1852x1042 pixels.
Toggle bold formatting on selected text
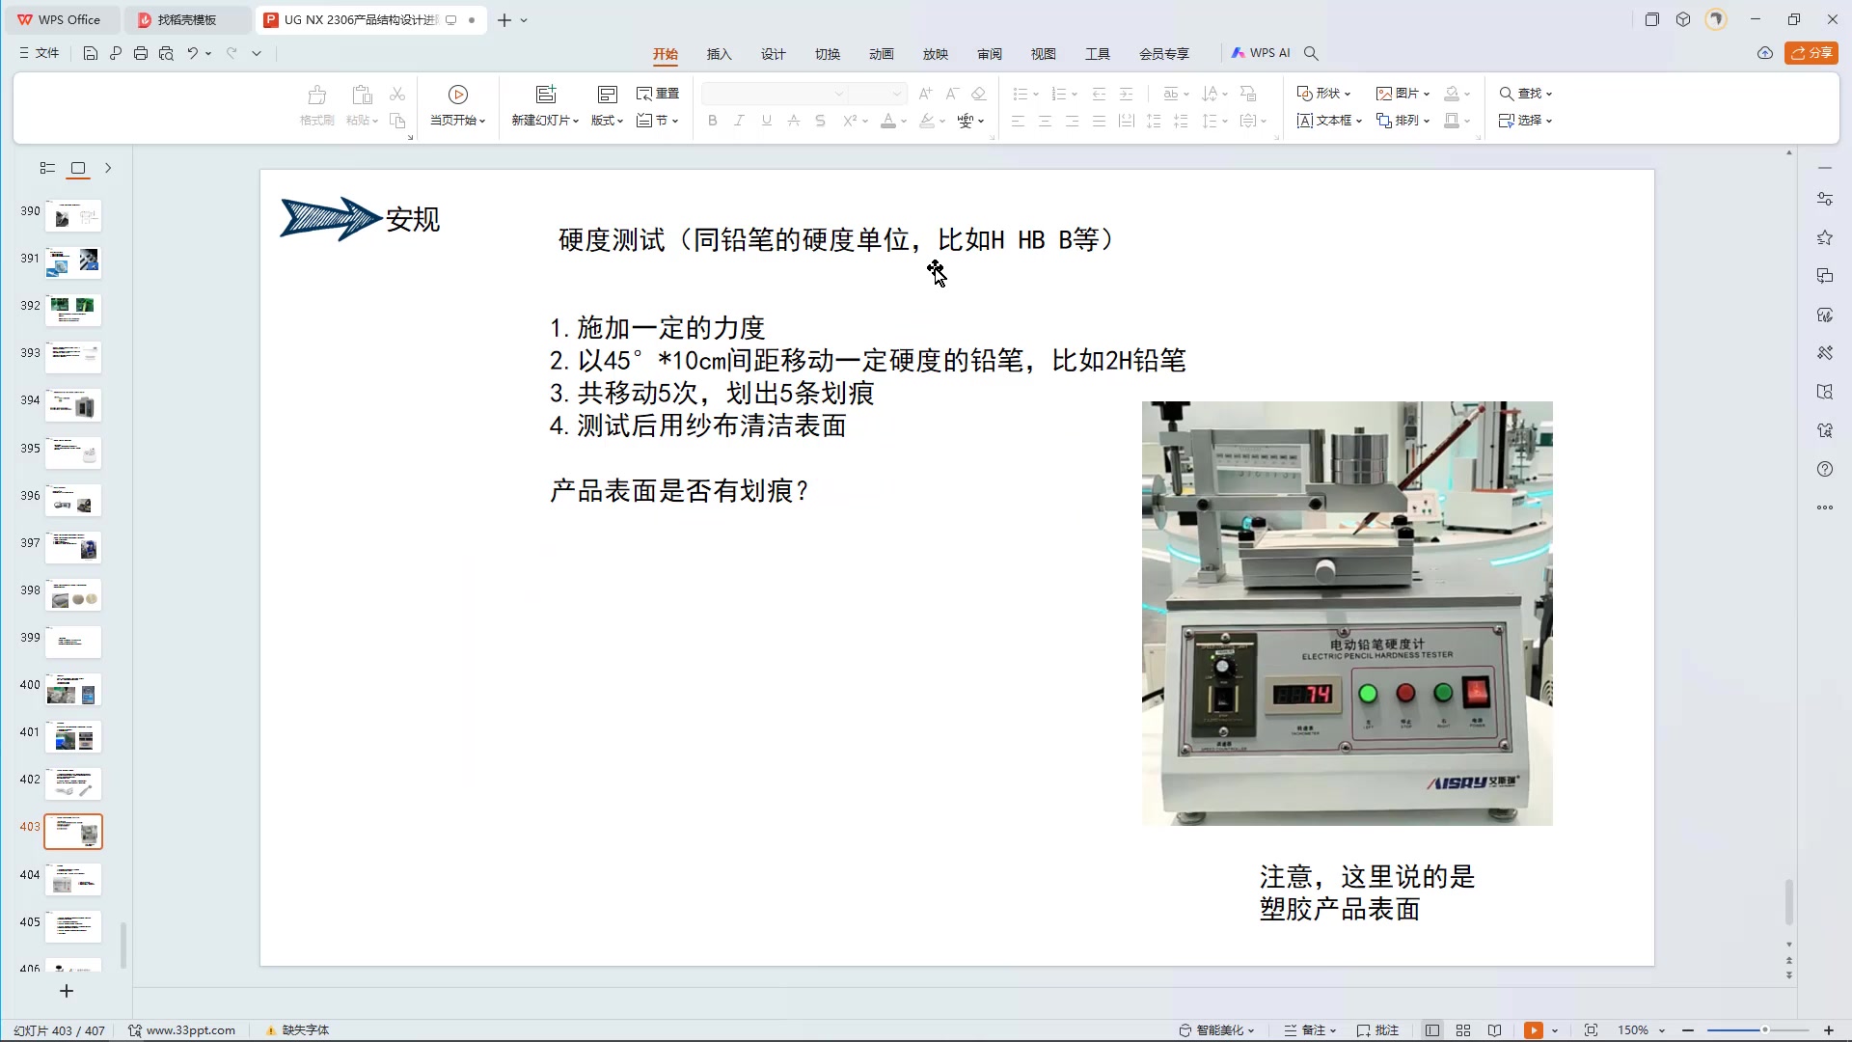[712, 121]
